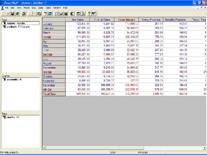Click the database server toolbar icon
The width and height of the screenshot is (207, 155).
(72, 13)
